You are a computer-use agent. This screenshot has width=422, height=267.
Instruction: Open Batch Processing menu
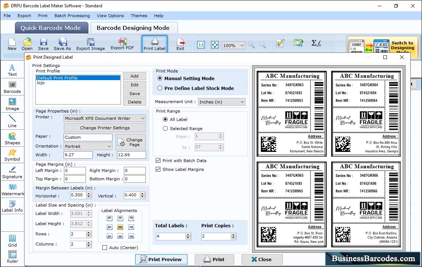pyautogui.click(x=72, y=16)
